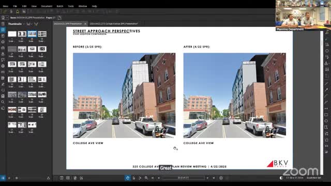Screen dimensions: 331x186
Task: Go to the next page
Action: (207, 178)
